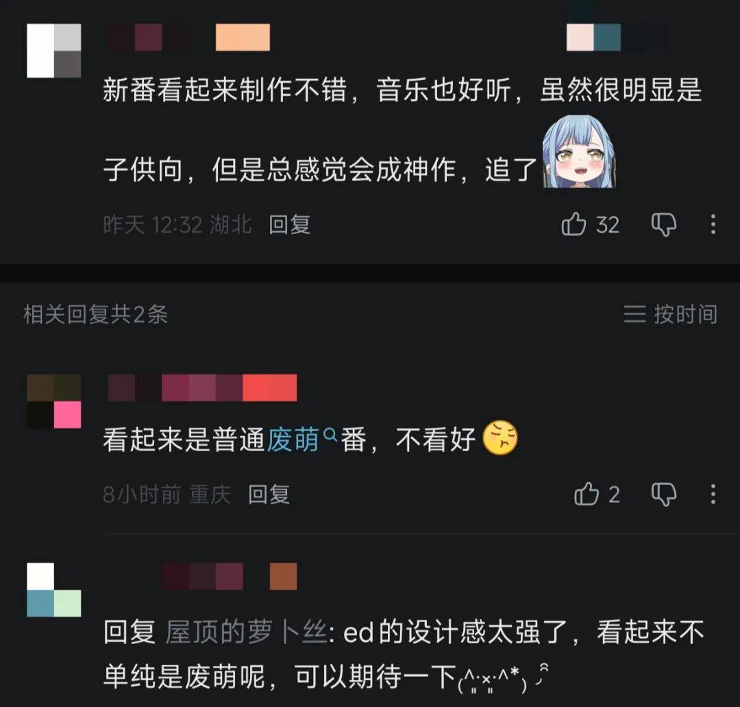
Task: Open the second commenter's dark avatar
Action: 54,401
